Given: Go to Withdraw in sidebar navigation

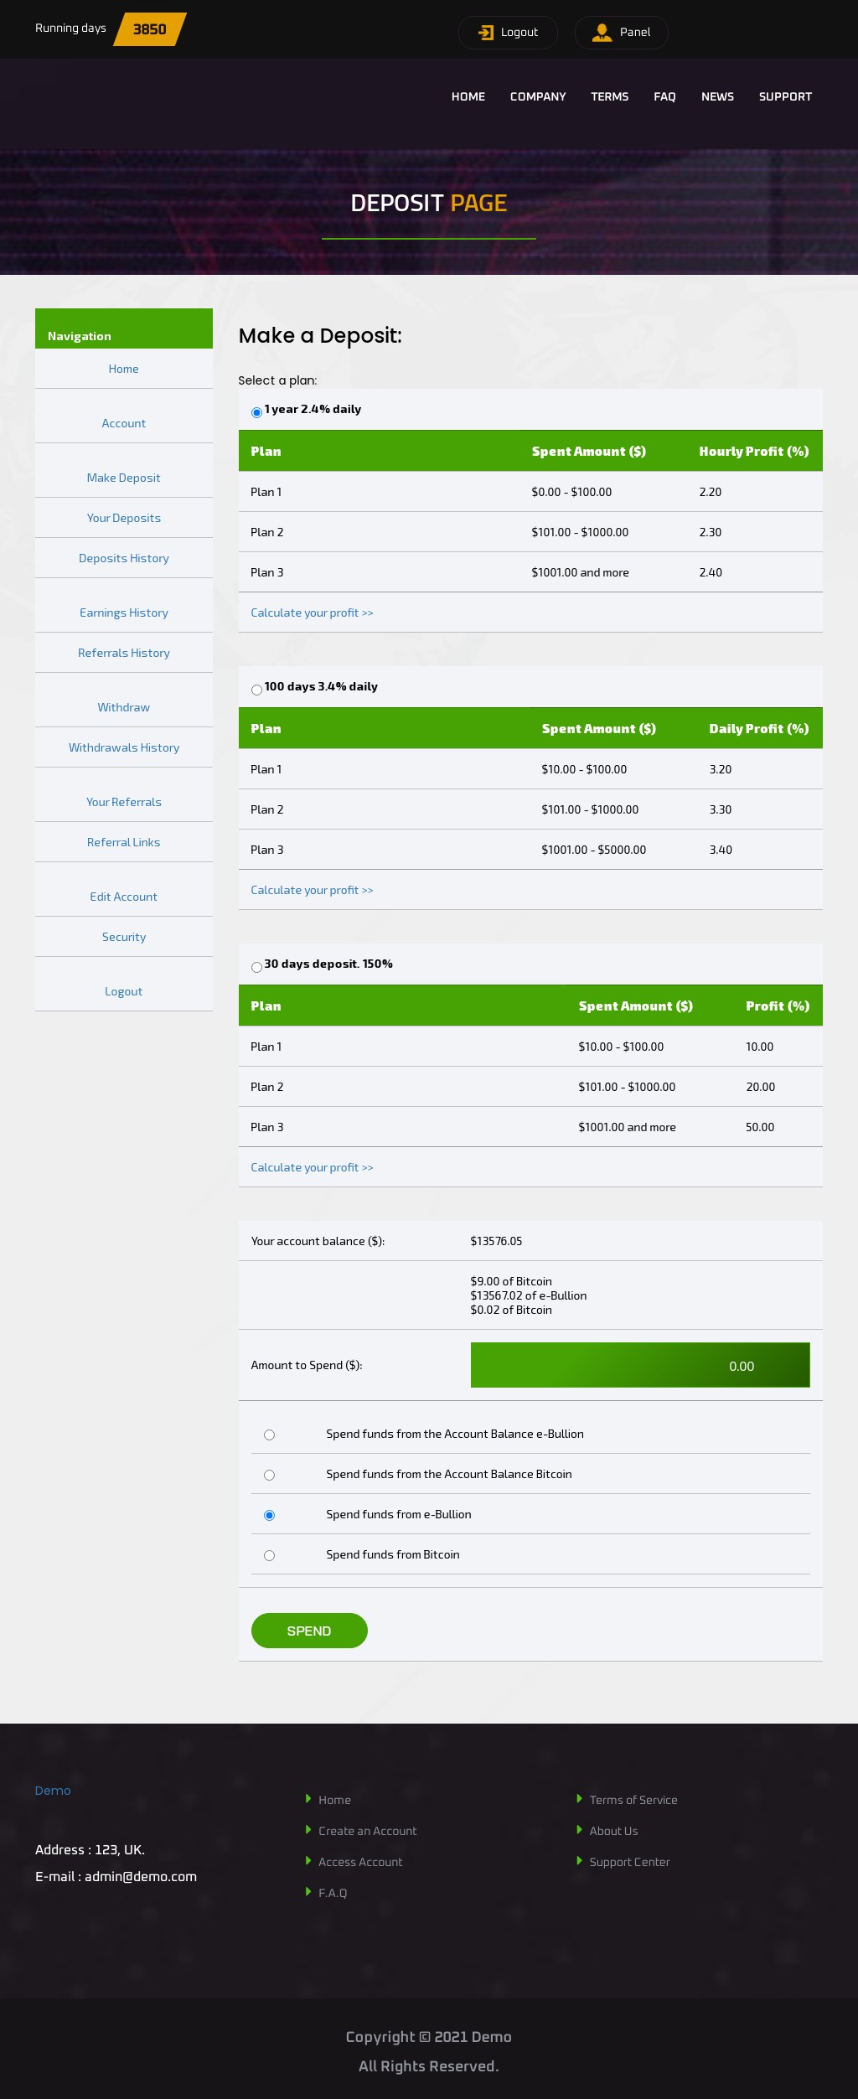Looking at the screenshot, I should pos(123,707).
